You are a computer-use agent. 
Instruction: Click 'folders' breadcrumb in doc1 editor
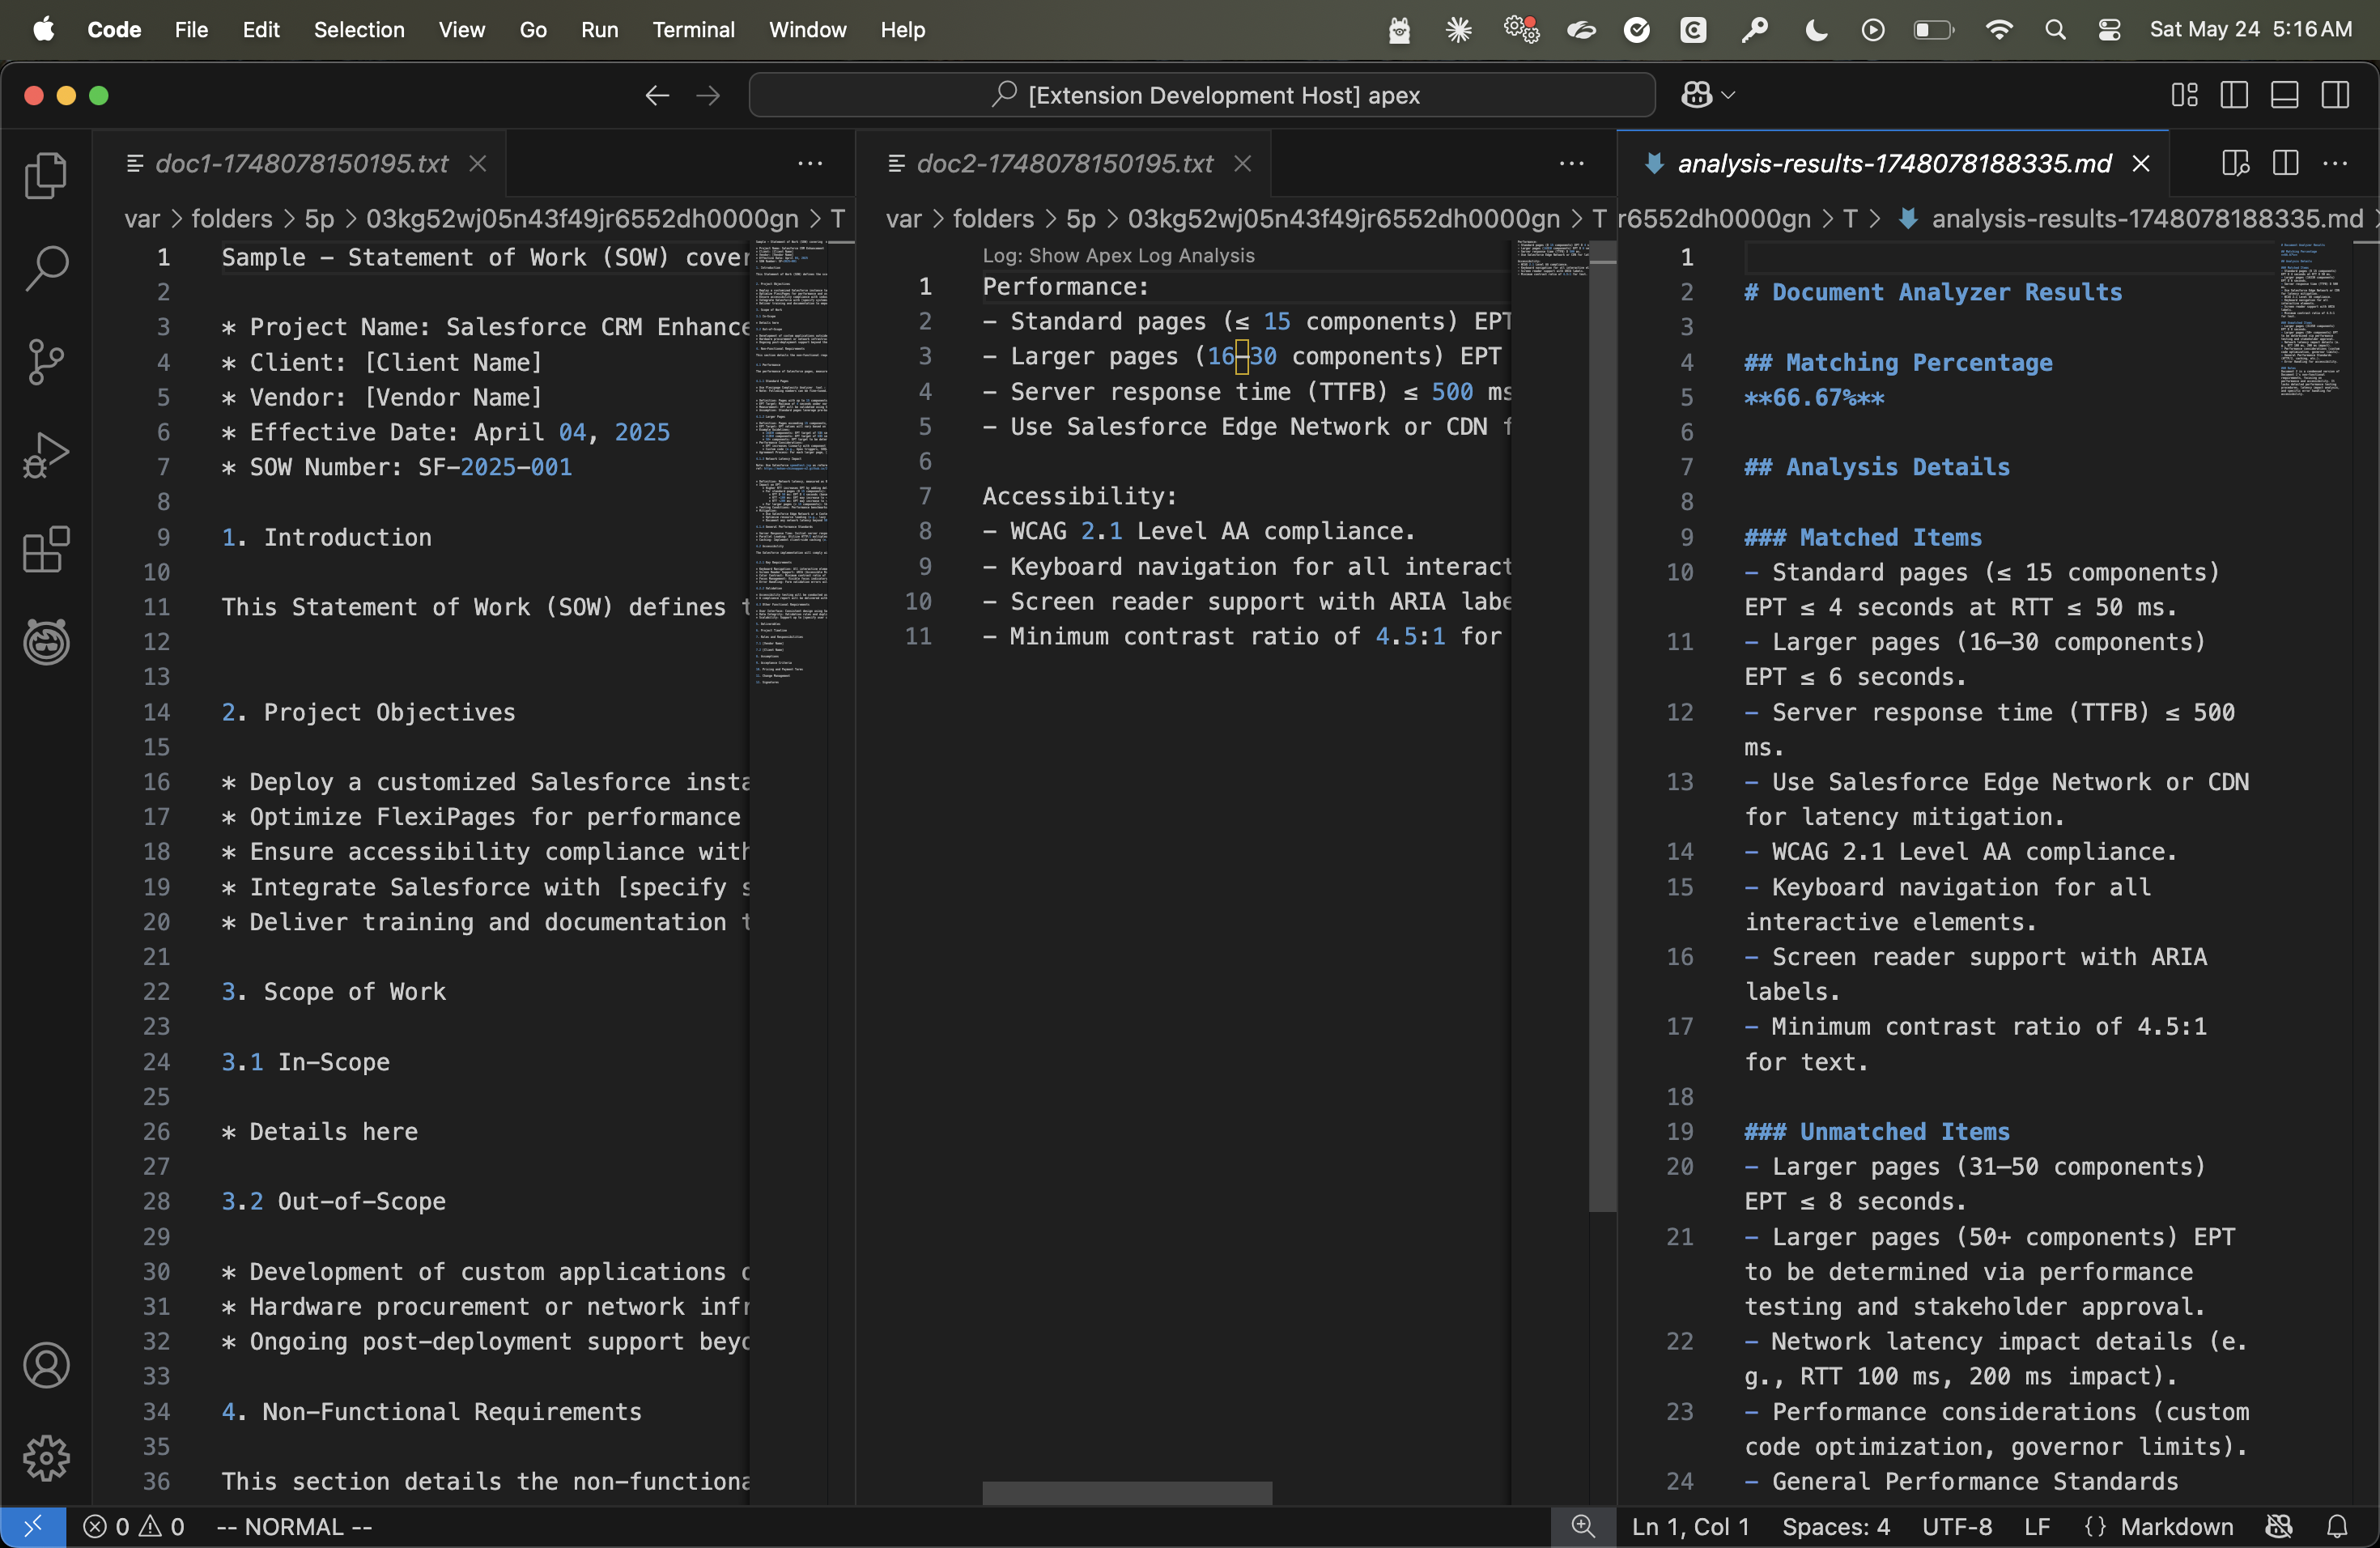(x=231, y=219)
